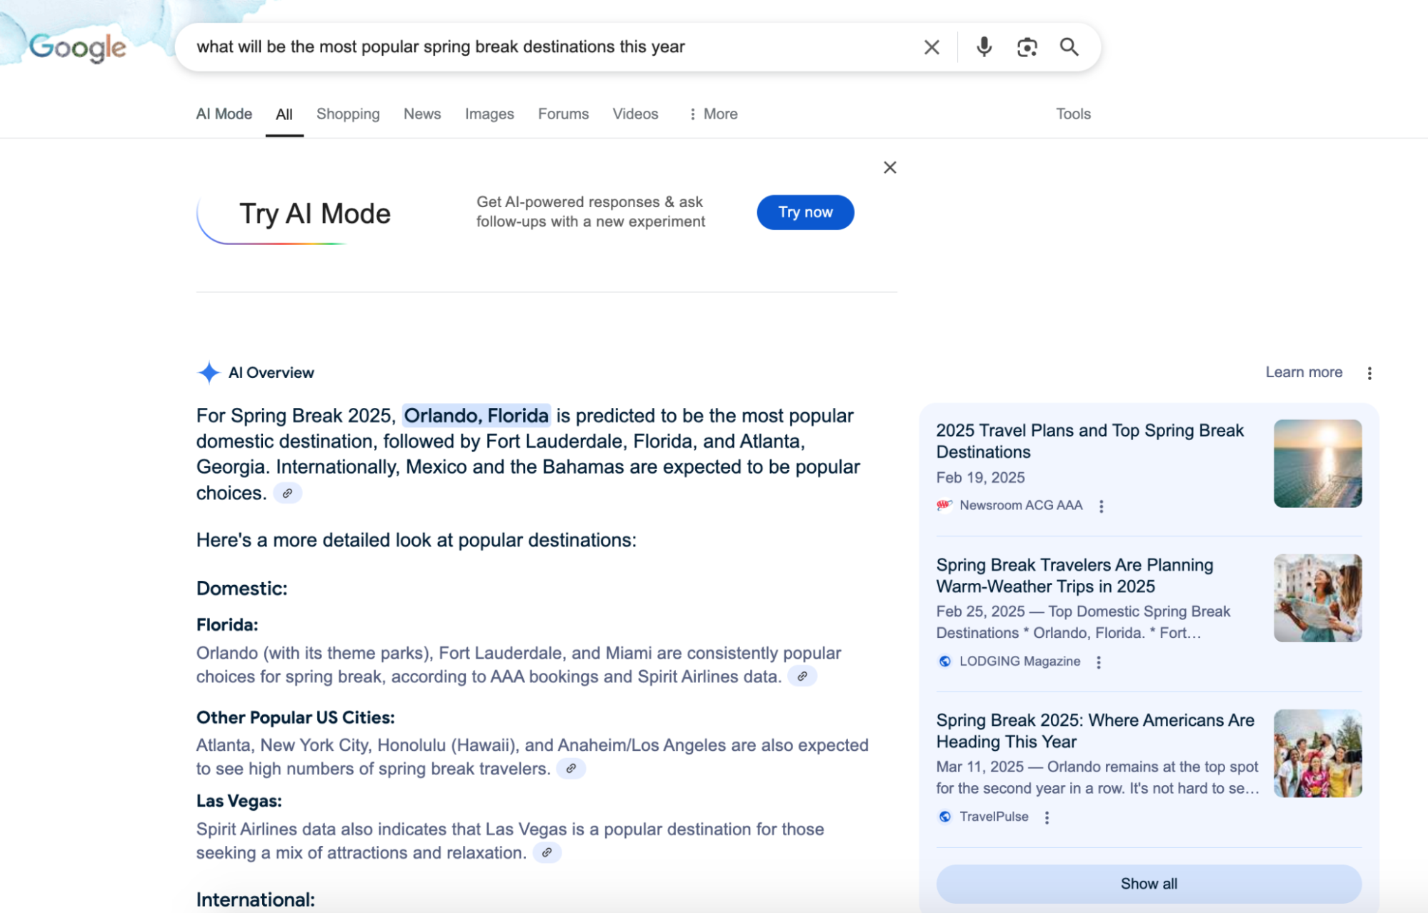Open source link icon after 'Spirit Airlines data.'

(x=802, y=676)
